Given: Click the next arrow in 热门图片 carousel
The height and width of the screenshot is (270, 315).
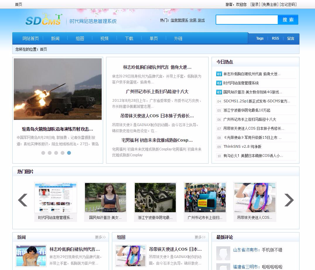Looking at the screenshot, I should click(x=289, y=200).
